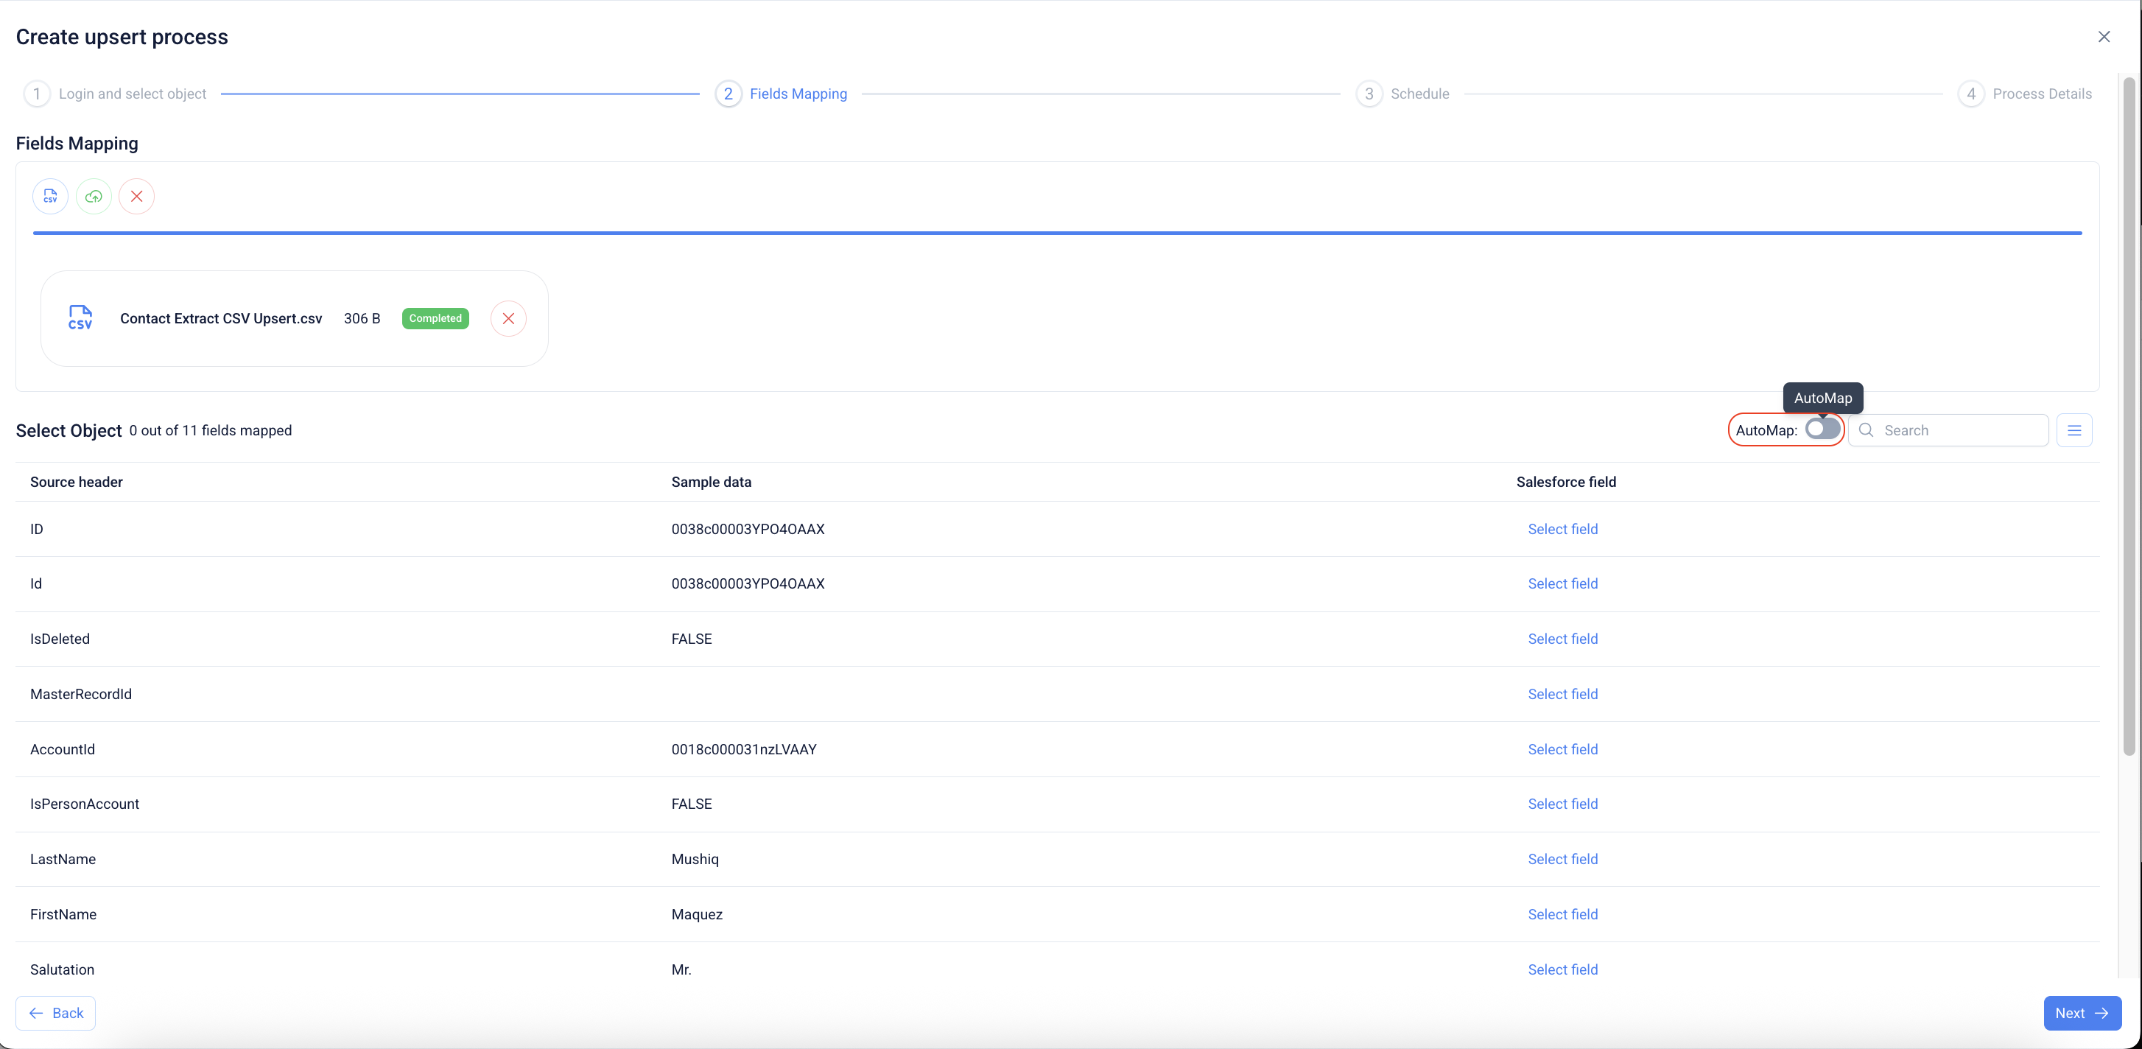Click the Back button
2142x1049 pixels.
(x=56, y=1012)
